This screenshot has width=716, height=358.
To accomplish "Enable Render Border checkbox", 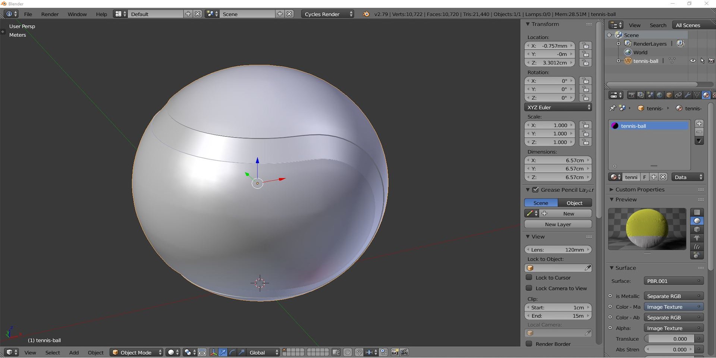I will 529,343.
